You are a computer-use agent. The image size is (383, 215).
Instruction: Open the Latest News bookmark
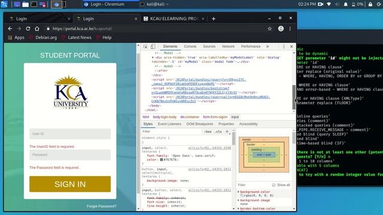pos(77,38)
